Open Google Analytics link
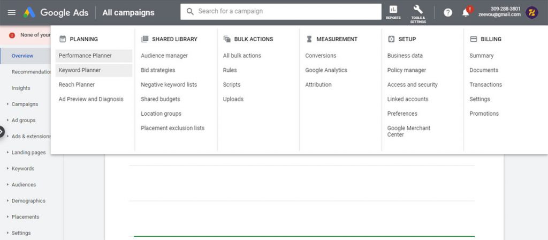The width and height of the screenshot is (548, 240). coord(326,70)
